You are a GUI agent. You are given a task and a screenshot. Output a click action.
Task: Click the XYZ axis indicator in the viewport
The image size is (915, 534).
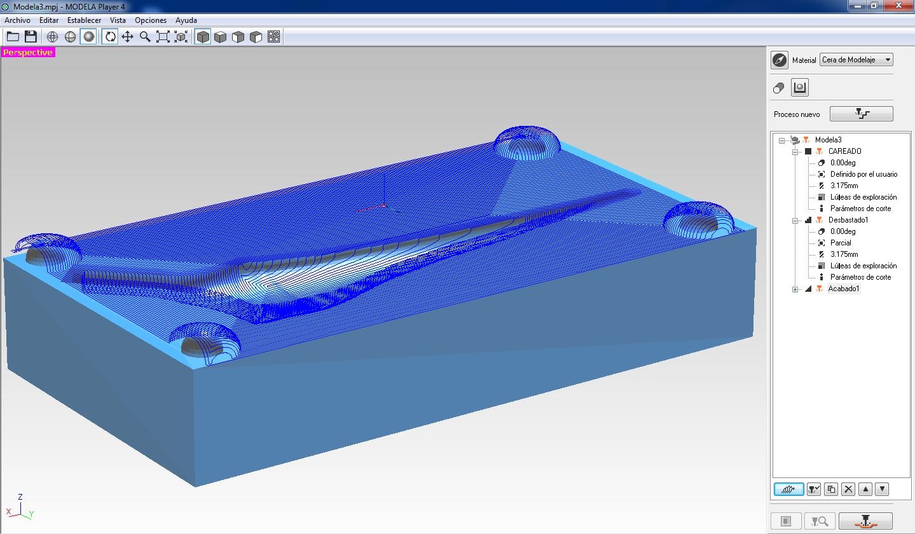[19, 505]
